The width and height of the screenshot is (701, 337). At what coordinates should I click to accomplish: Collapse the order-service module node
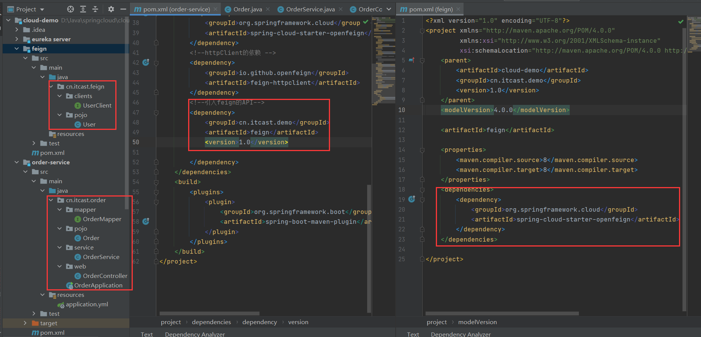coord(17,162)
